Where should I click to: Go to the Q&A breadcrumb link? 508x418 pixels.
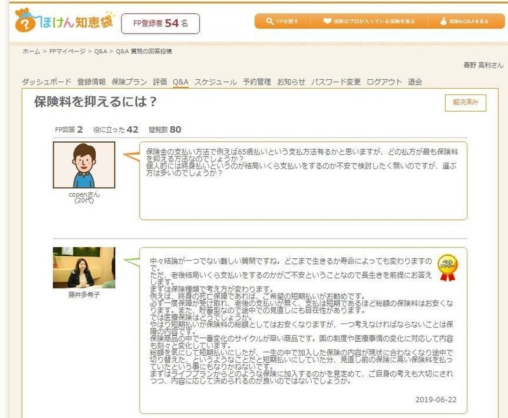click(100, 51)
